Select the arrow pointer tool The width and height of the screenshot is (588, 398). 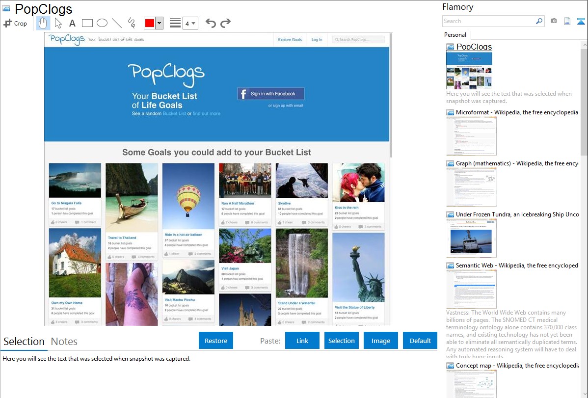58,23
